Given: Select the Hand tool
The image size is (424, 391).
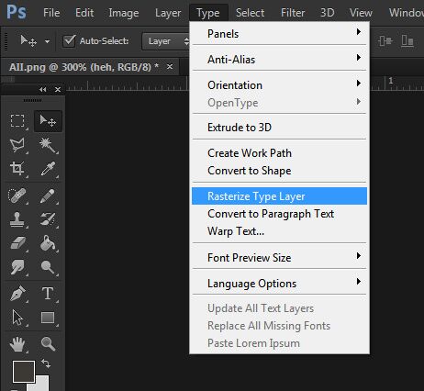Looking at the screenshot, I should click(x=17, y=344).
